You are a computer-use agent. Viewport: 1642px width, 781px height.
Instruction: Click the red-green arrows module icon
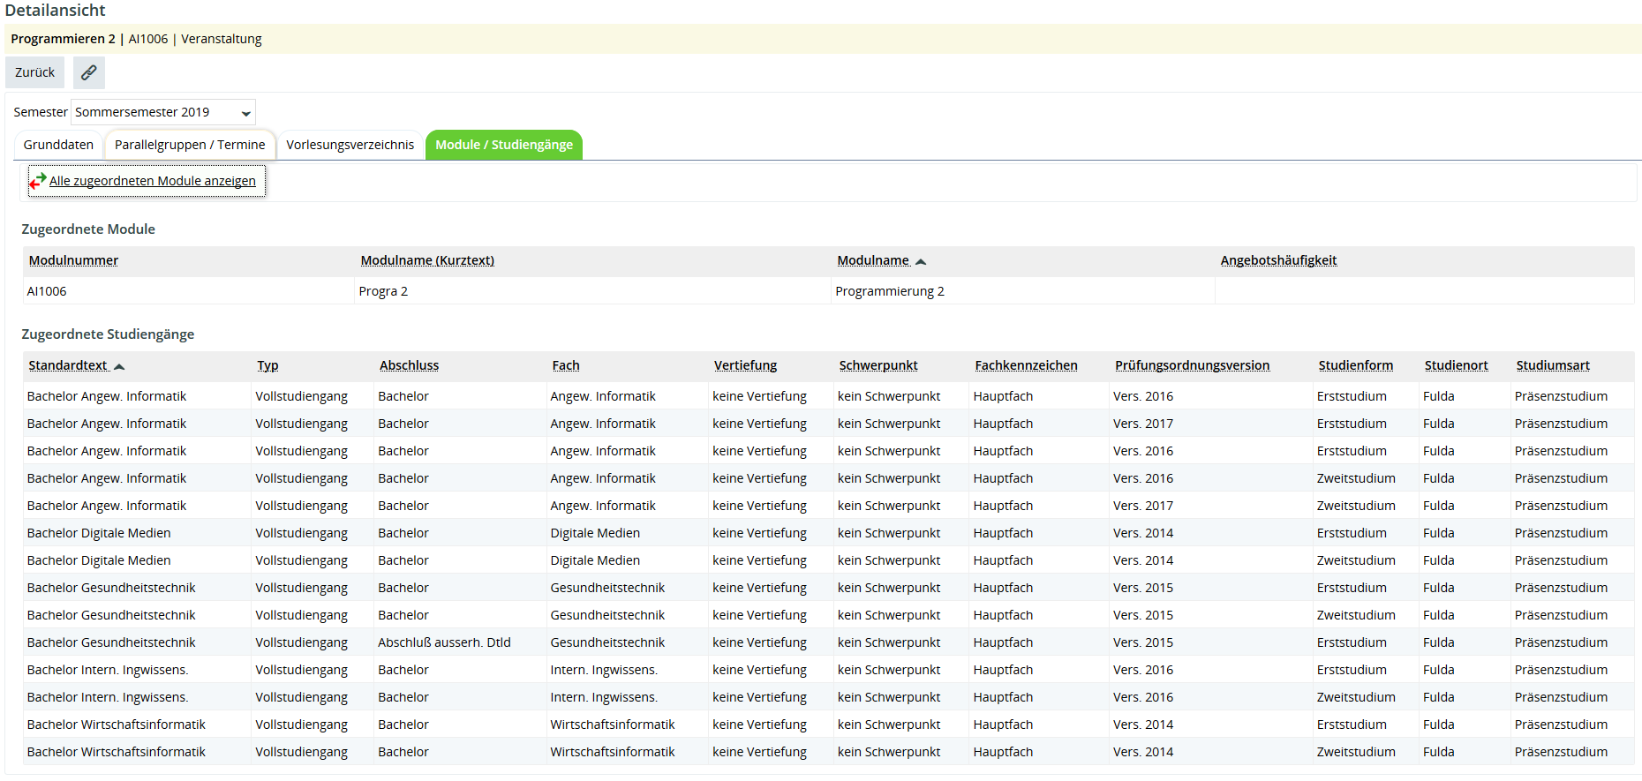click(x=37, y=181)
